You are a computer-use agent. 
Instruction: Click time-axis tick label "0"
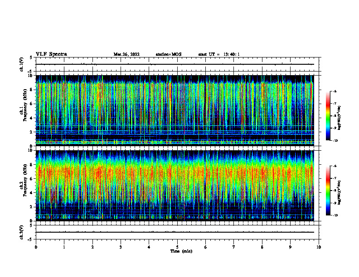click(36, 247)
